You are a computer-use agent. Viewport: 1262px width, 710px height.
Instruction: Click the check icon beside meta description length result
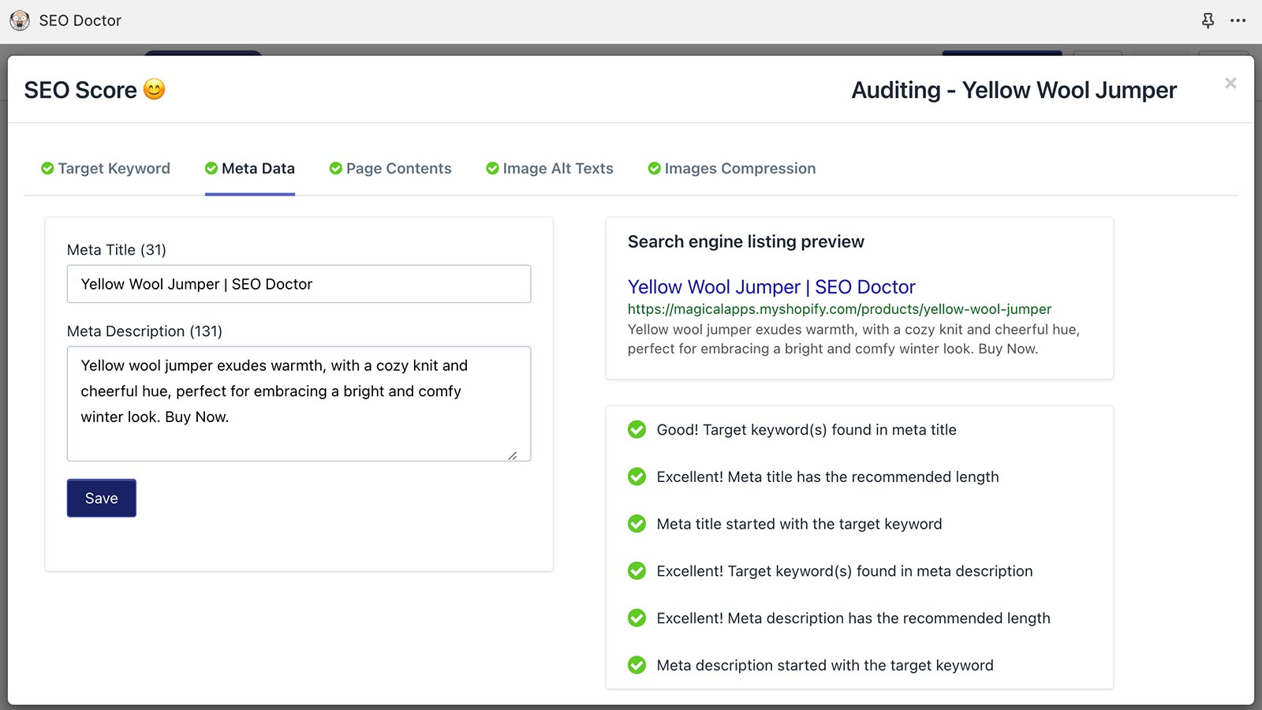click(x=637, y=618)
